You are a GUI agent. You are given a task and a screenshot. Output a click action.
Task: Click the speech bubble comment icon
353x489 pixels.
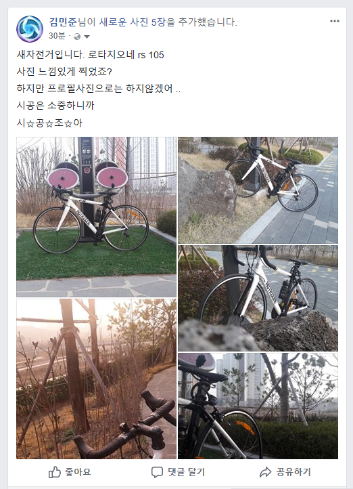point(157,472)
